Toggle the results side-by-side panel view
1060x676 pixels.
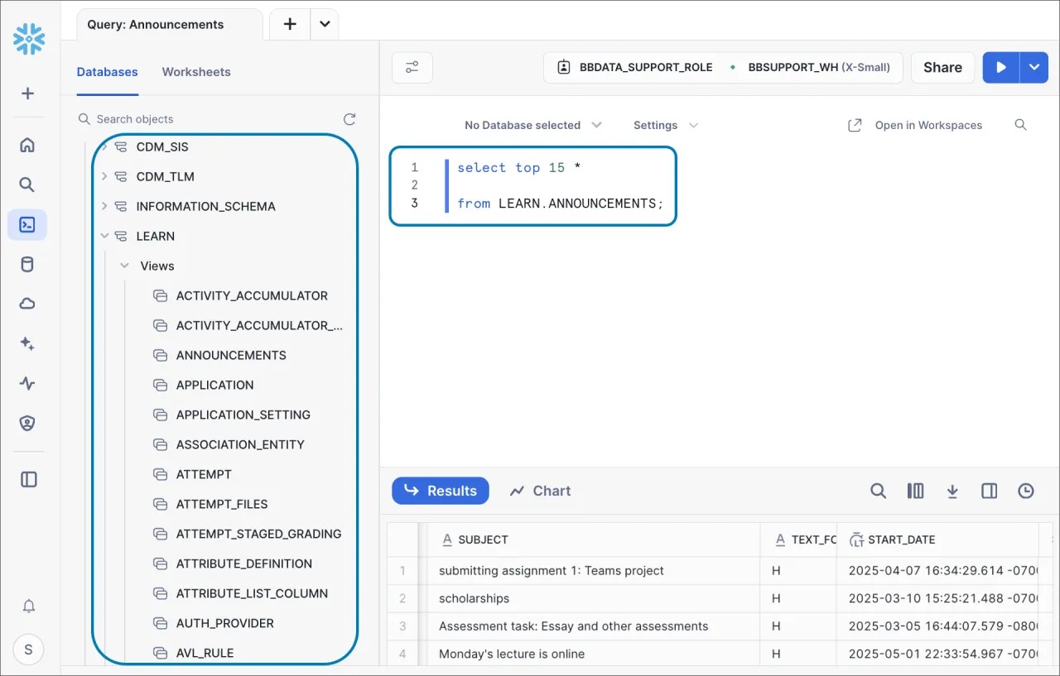click(x=989, y=491)
